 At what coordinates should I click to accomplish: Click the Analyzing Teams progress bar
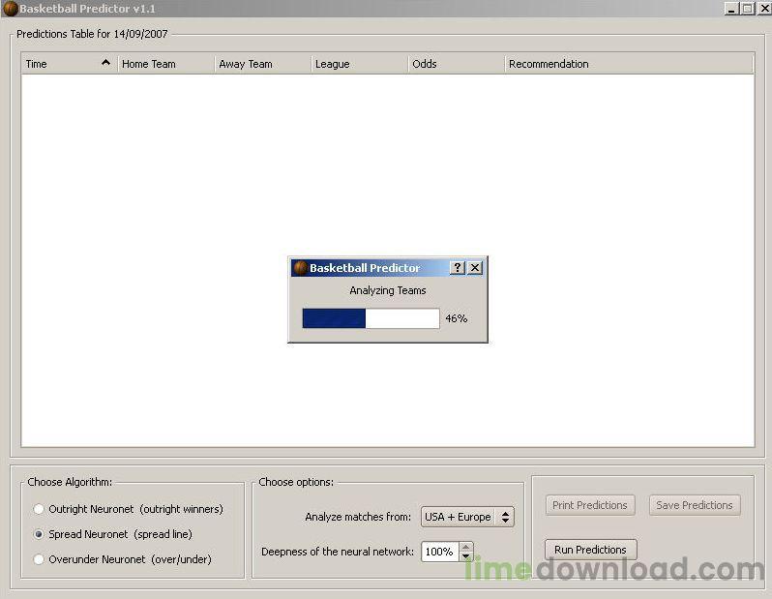(x=371, y=318)
